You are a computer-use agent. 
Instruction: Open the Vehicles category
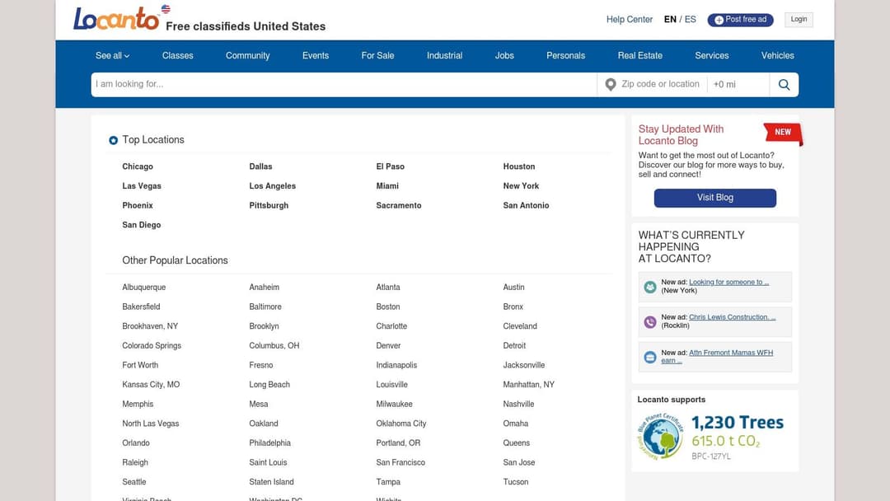777,55
